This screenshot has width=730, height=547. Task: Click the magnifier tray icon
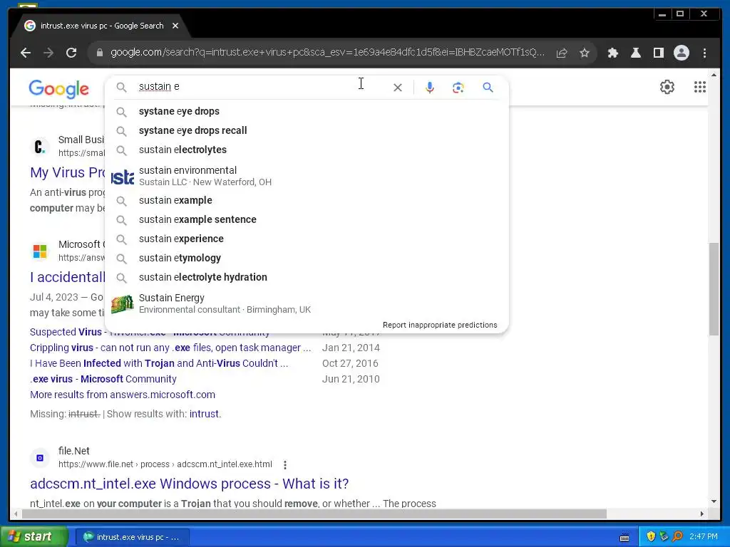coord(677,536)
